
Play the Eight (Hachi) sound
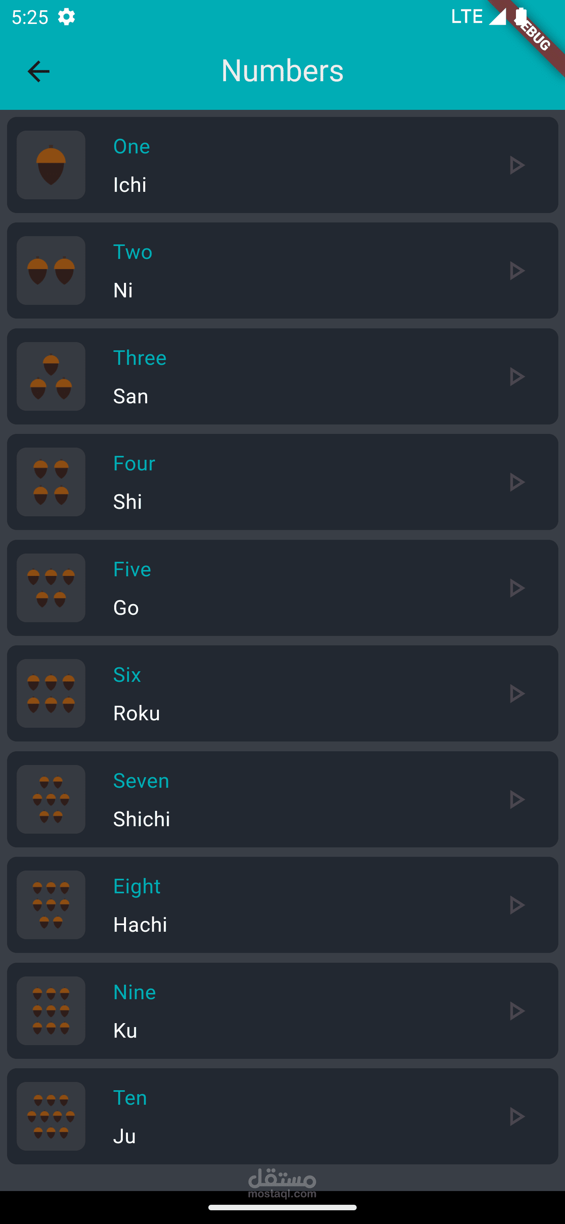(517, 905)
